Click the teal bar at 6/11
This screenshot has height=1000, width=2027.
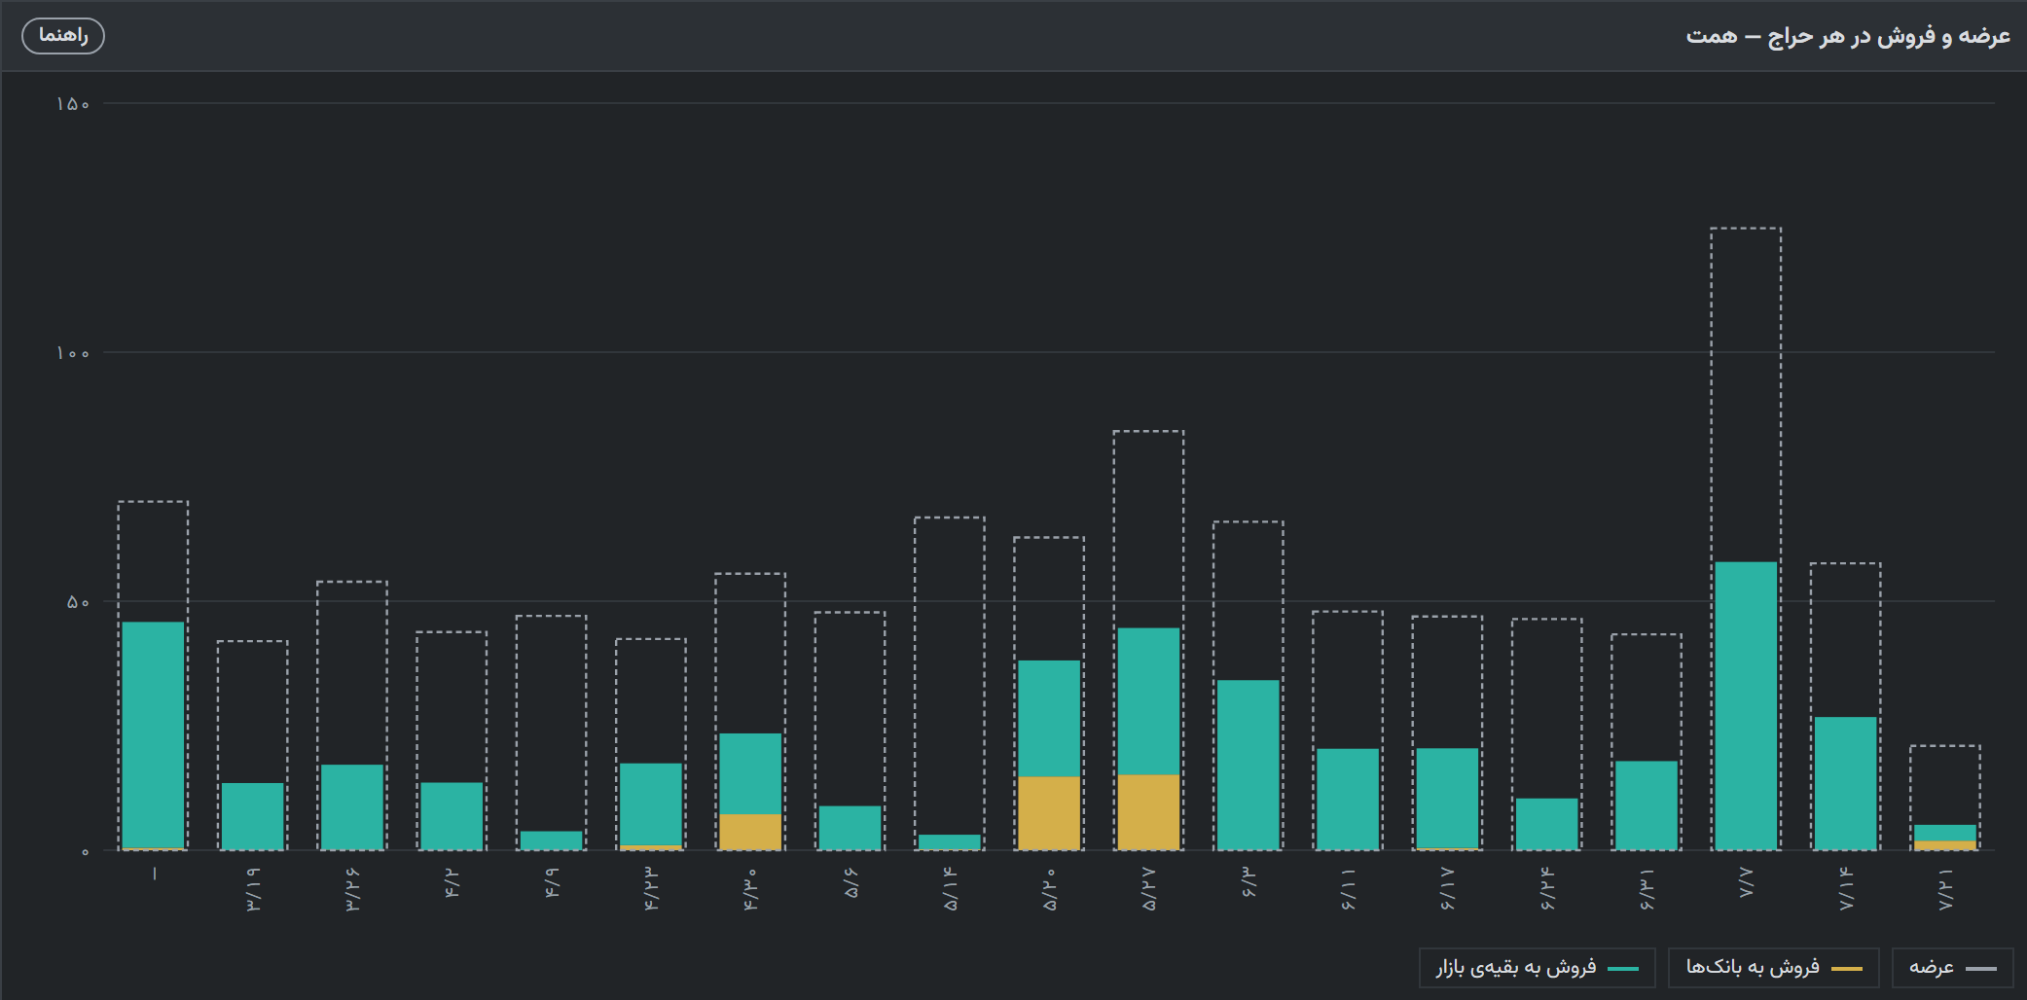1348,800
